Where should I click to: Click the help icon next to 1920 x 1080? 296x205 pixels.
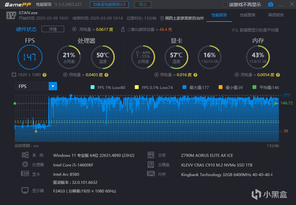[x=44, y=75]
